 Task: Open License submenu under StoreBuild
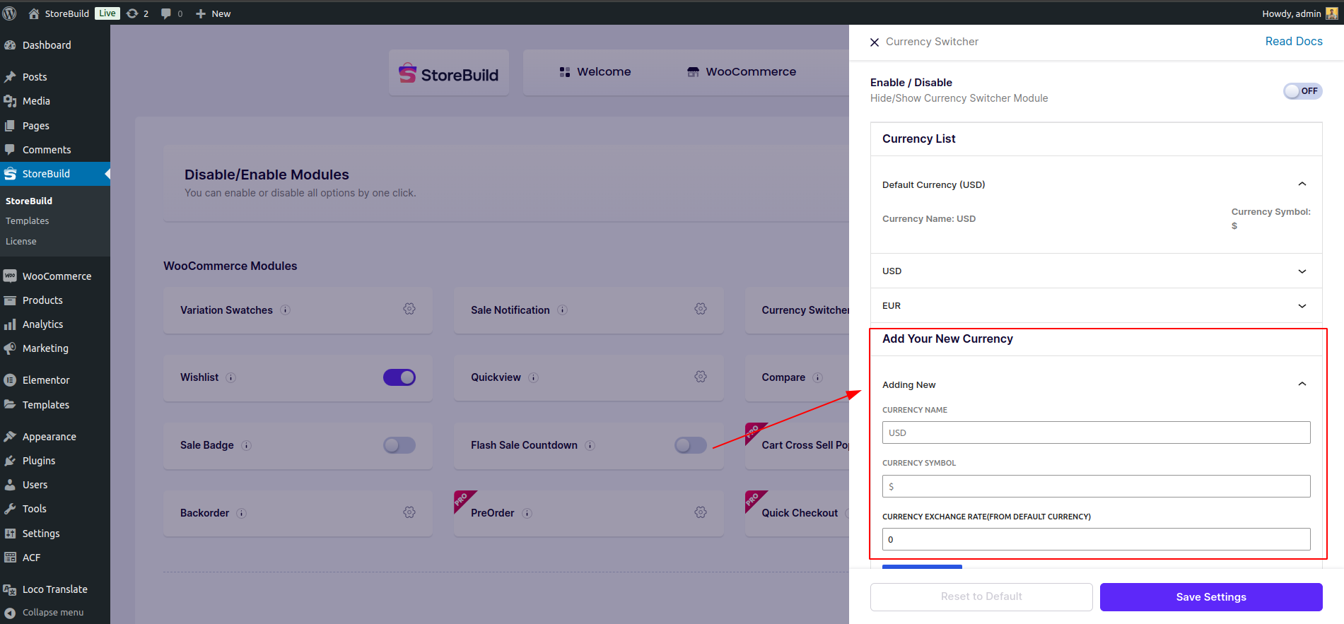coord(21,242)
